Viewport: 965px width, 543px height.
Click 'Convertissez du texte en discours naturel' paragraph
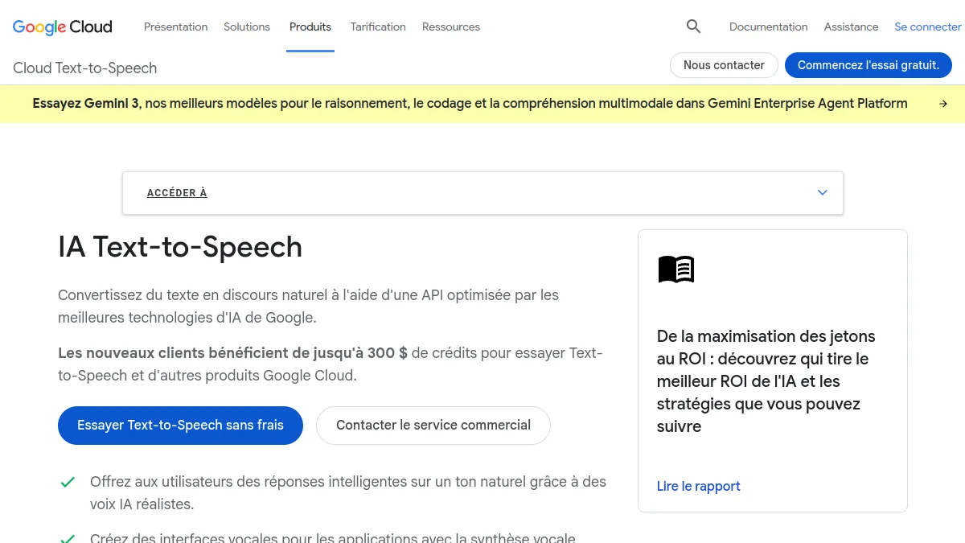pyautogui.click(x=309, y=306)
